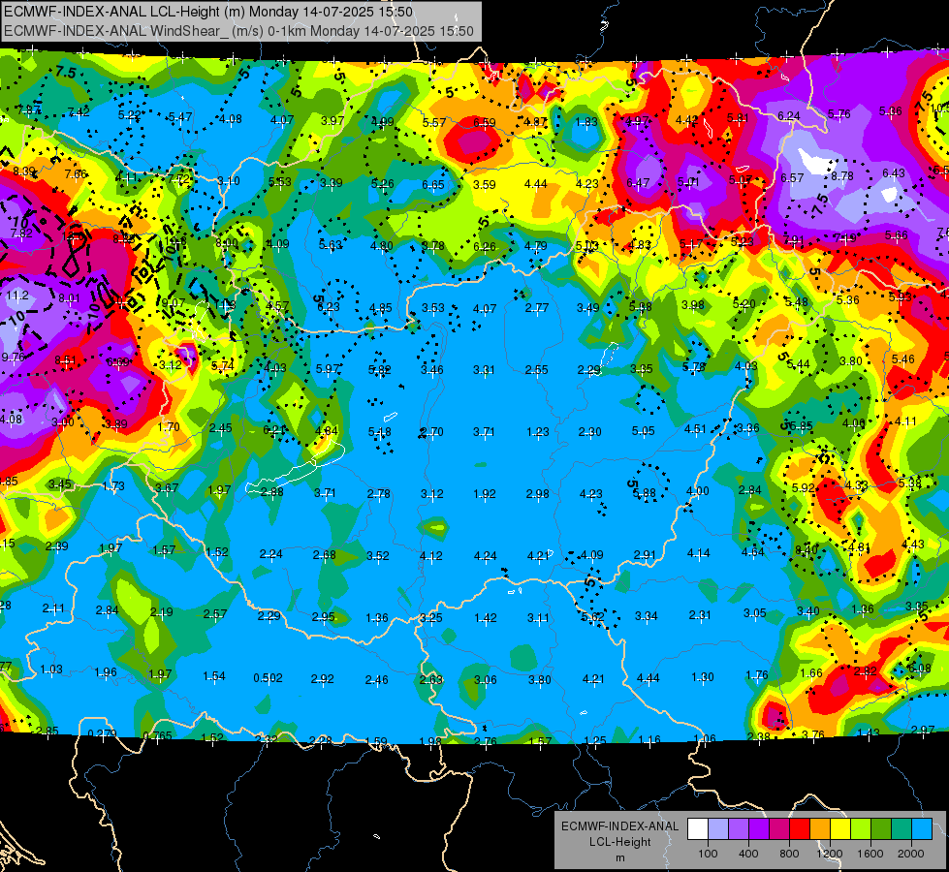Click the legend label '800'
949x872 pixels.
(789, 854)
